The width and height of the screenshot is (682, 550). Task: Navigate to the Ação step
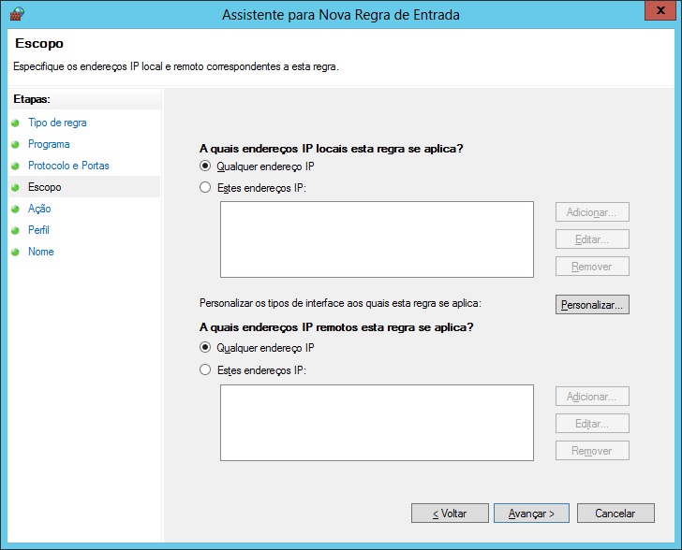point(39,209)
